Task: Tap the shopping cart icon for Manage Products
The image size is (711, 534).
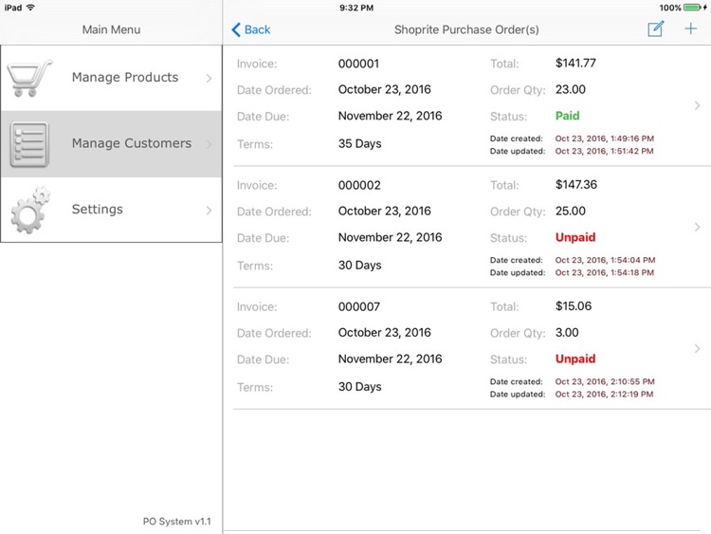Action: 30,78
